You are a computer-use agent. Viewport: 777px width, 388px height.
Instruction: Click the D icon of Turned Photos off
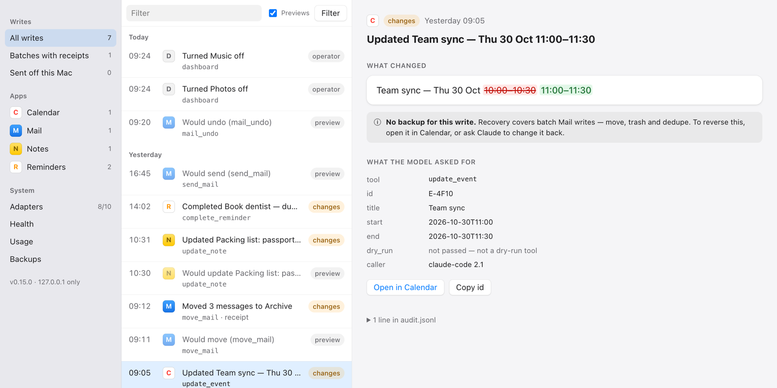coord(169,89)
